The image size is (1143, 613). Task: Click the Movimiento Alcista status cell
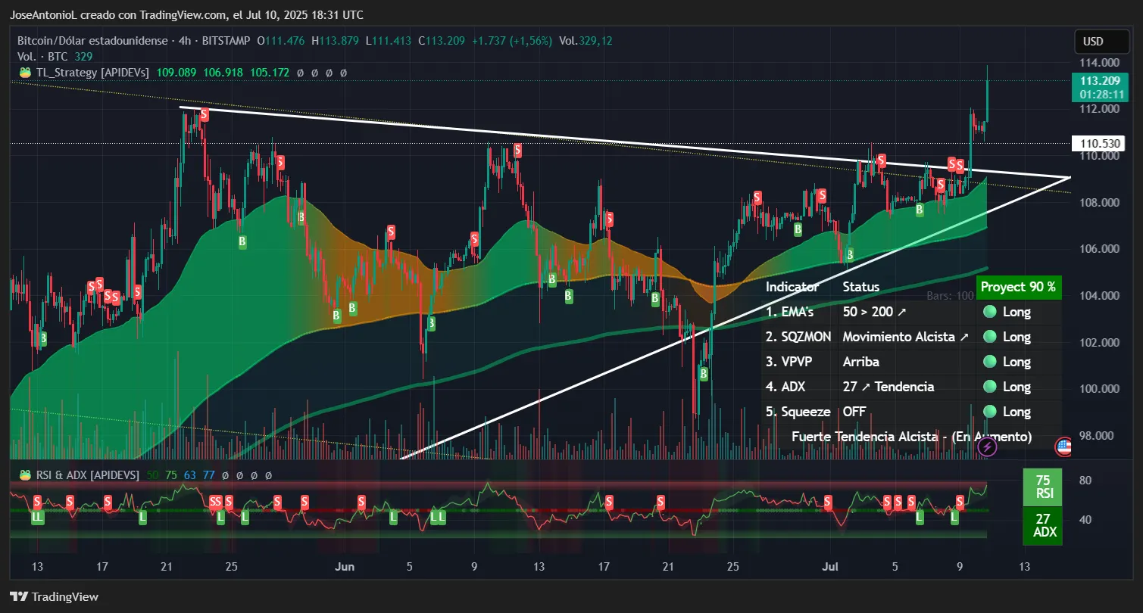(905, 337)
